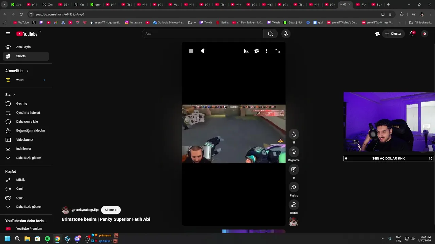Screen dimensions: 435x244
Task: Expand the Siz section
Action: point(10,95)
